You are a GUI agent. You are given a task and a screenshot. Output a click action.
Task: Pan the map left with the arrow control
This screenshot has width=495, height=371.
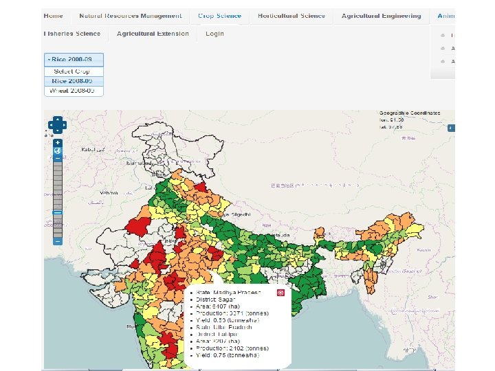tap(51, 125)
